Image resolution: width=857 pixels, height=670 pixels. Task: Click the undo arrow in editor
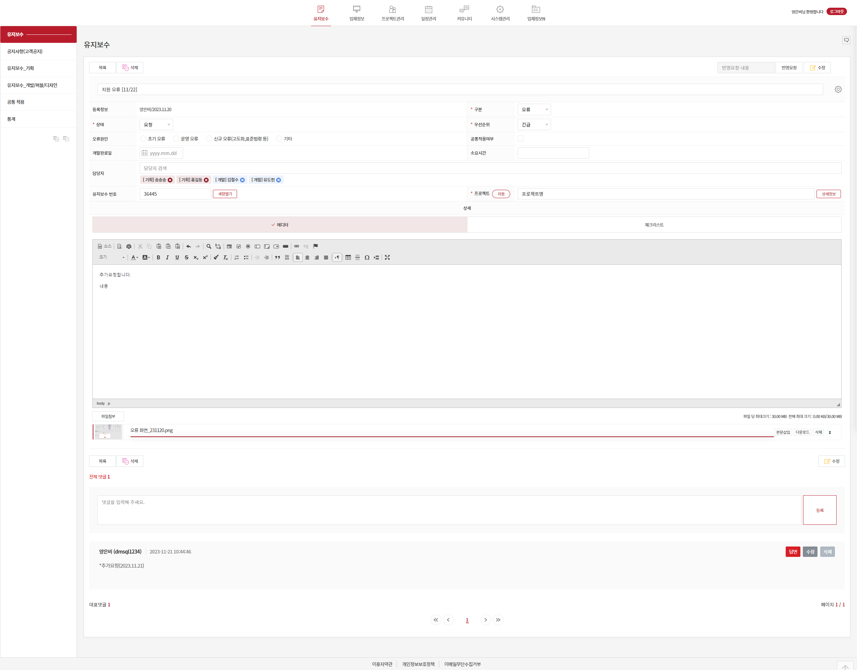click(x=188, y=246)
